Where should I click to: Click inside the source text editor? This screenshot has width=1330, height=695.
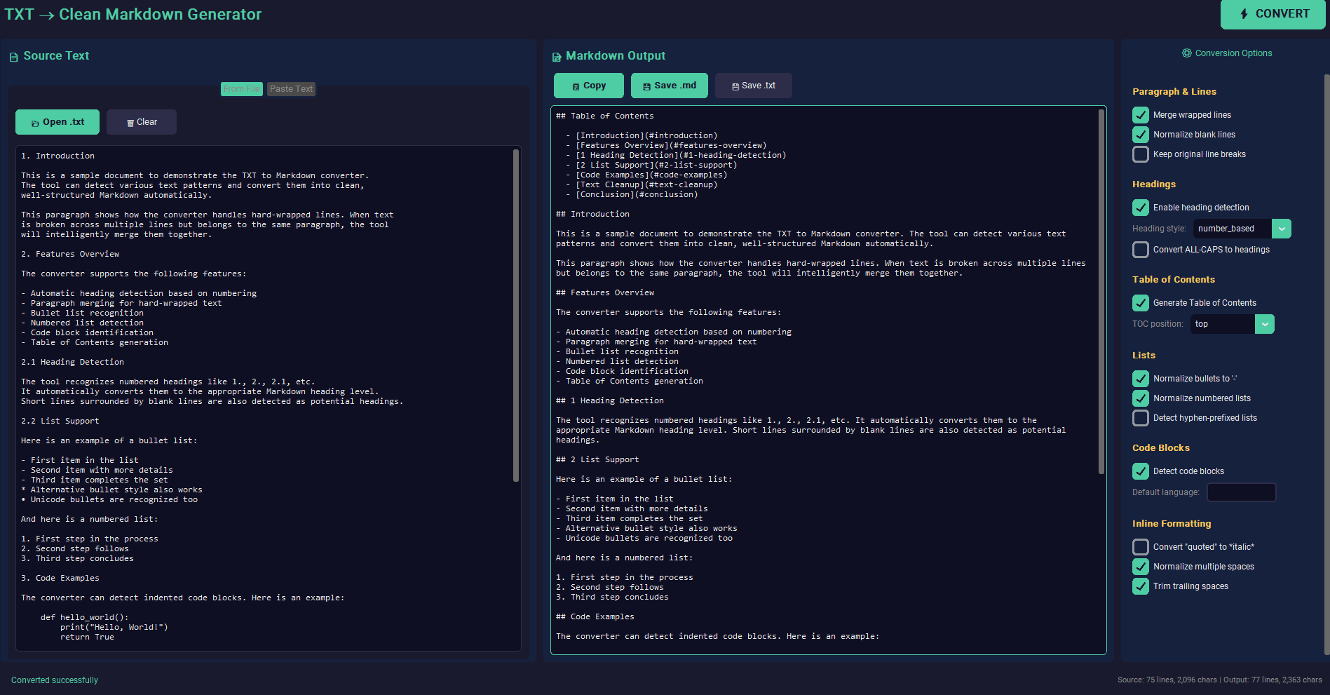(x=269, y=398)
